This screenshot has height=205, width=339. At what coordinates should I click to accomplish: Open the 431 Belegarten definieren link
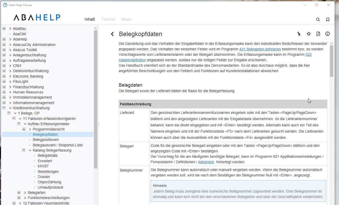(260, 49)
